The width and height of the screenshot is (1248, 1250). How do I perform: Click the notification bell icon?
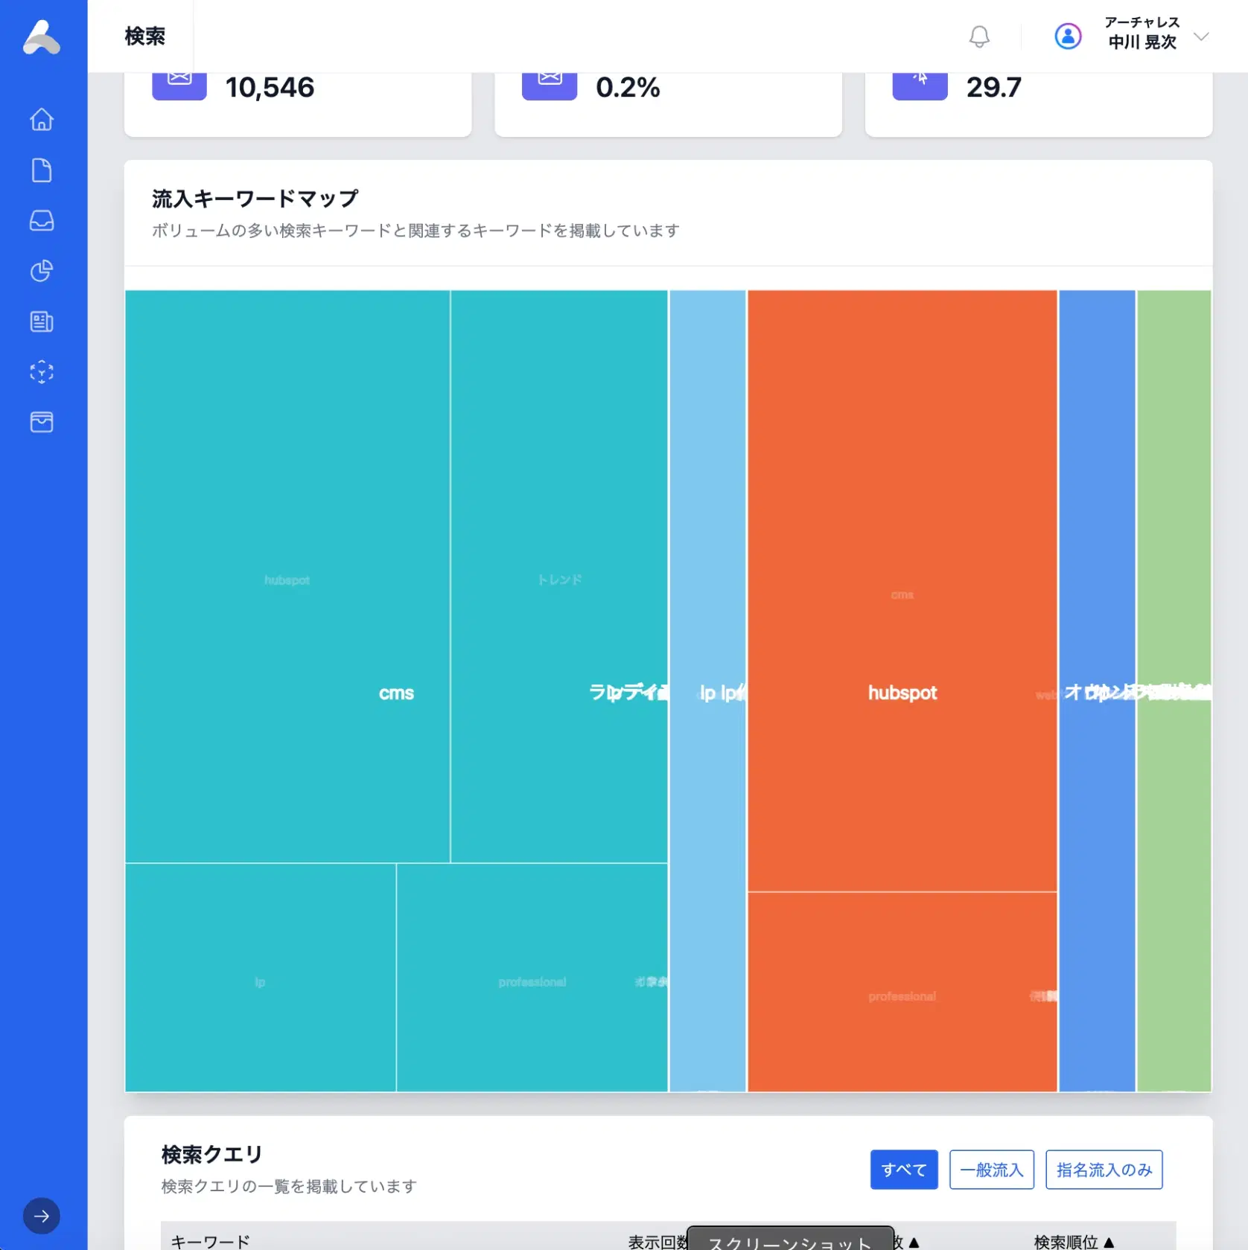tap(979, 36)
